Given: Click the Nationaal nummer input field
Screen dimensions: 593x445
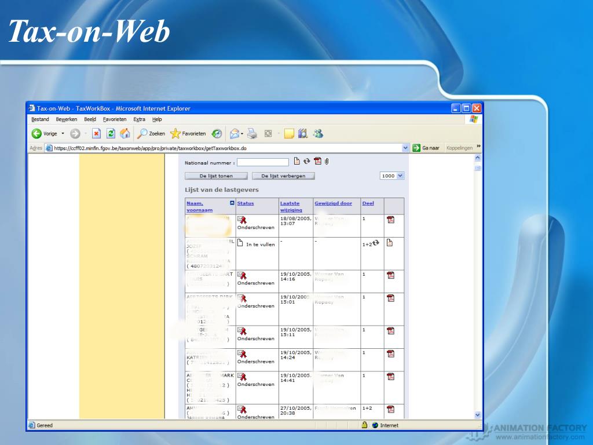Looking at the screenshot, I should [263, 162].
